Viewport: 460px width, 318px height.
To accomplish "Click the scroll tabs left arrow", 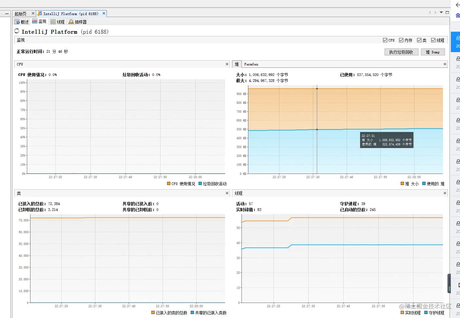I will click(x=430, y=12).
